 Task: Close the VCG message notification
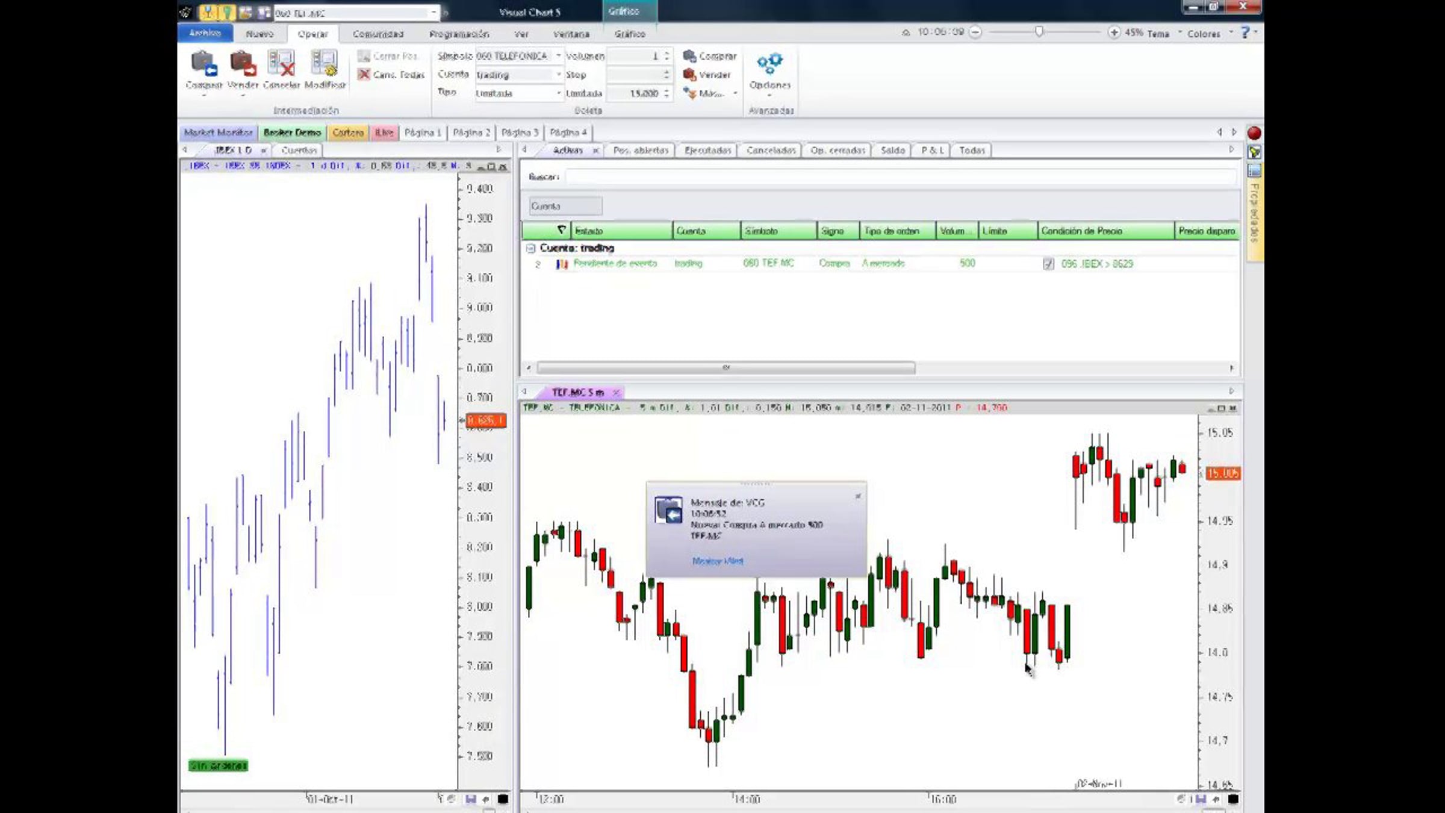click(x=858, y=496)
